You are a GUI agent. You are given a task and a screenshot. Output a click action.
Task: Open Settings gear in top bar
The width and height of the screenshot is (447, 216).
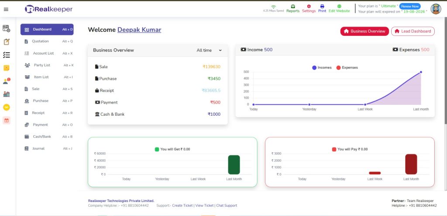309,9
